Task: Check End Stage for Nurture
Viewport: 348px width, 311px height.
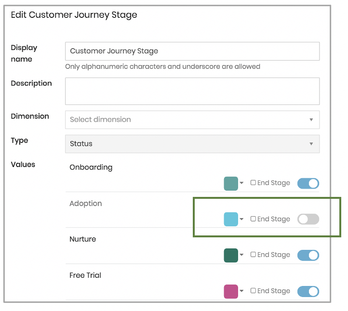Action: pos(253,254)
